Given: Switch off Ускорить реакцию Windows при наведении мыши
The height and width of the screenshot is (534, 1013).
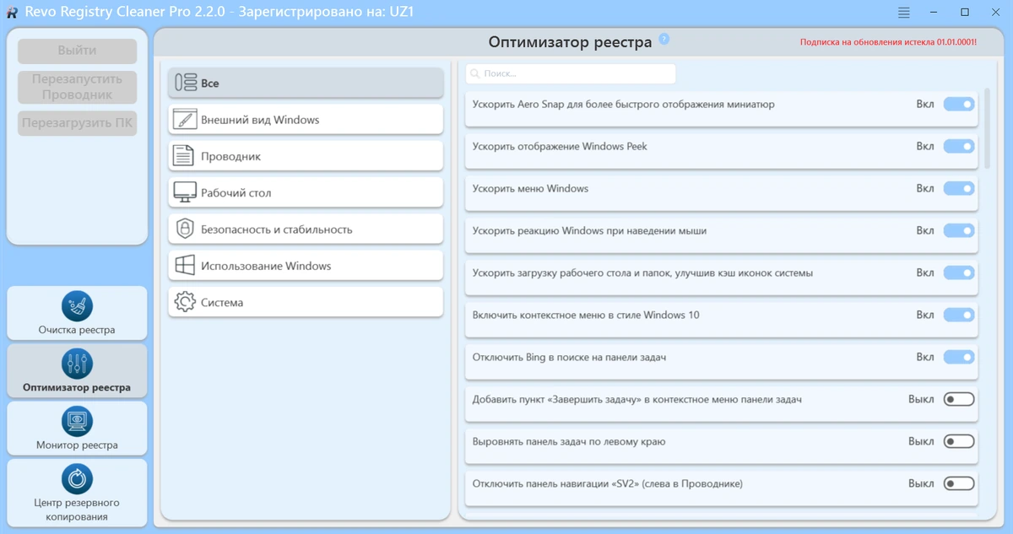Looking at the screenshot, I should pos(959,230).
